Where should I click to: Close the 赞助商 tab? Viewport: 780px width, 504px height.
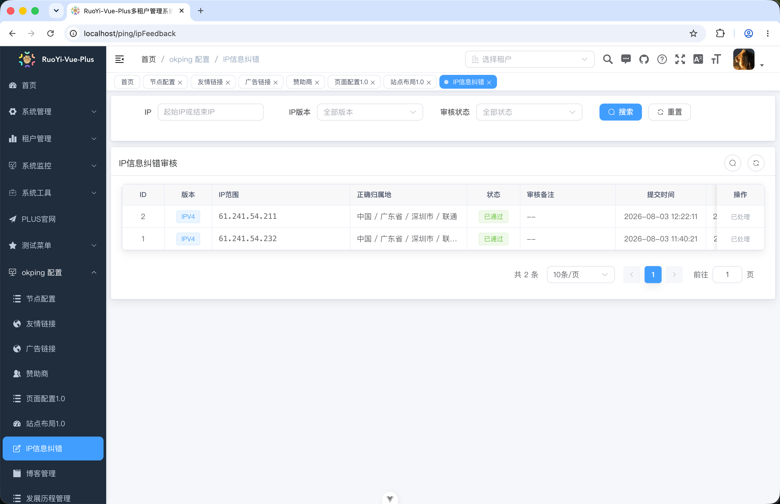tap(317, 83)
